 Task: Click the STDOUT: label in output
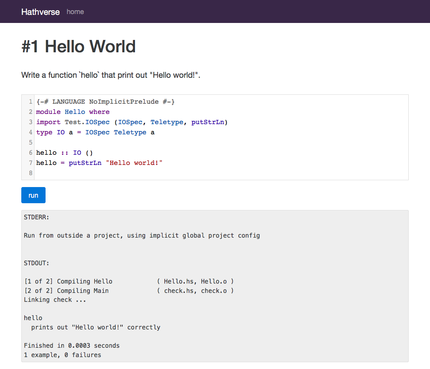[x=37, y=263]
